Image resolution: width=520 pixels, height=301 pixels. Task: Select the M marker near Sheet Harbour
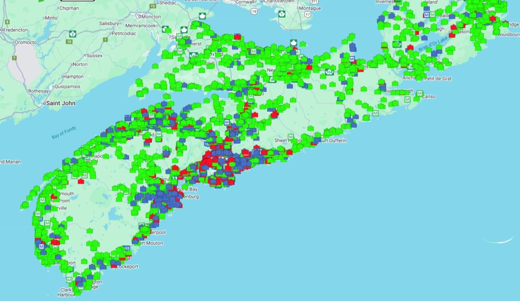coord(290,137)
